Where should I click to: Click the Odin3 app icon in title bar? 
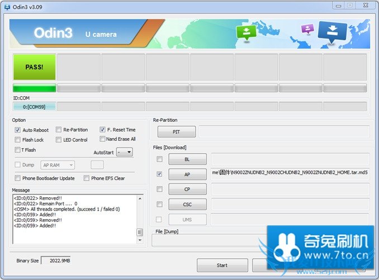pyautogui.click(x=7, y=7)
